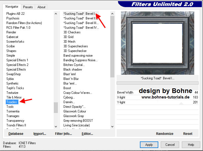The height and width of the screenshot is (151, 203).
Task: Click the bevel frame preview image
Action: (x=157, y=43)
